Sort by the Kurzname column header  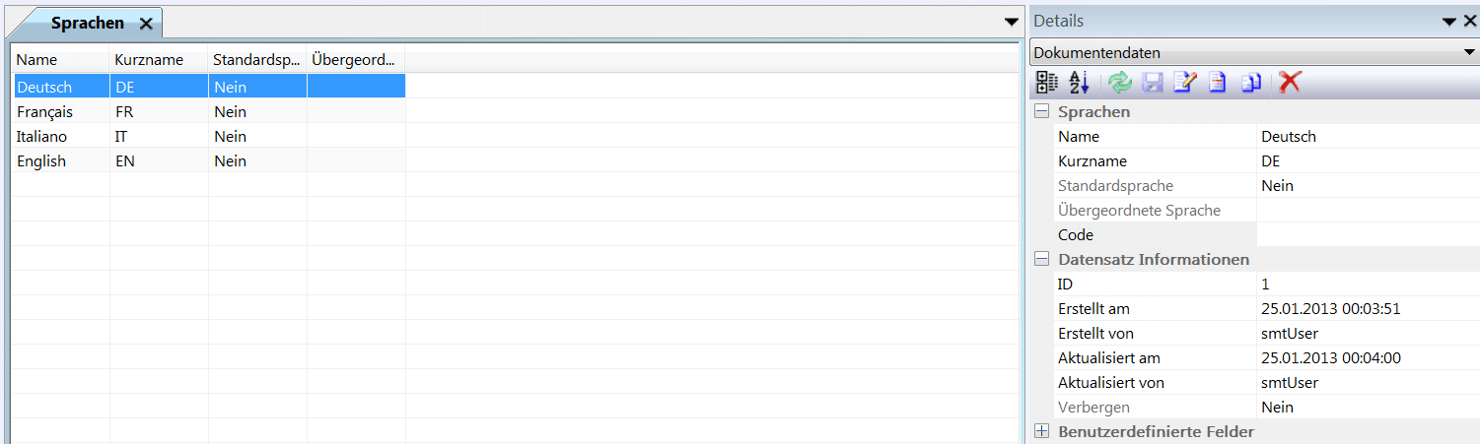pos(149,60)
